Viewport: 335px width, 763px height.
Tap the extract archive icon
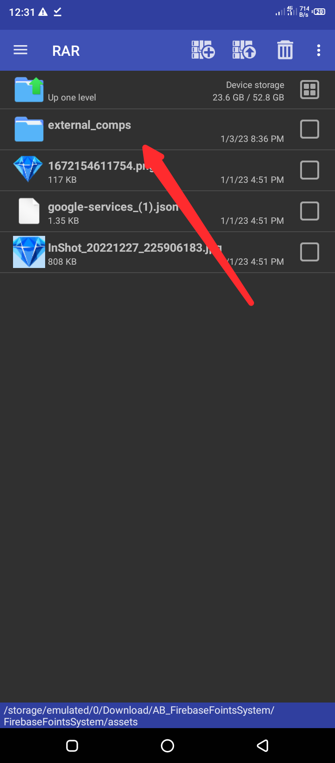click(244, 50)
